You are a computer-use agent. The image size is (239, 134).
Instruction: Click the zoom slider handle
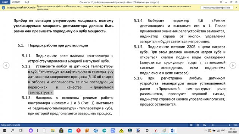tap(213, 125)
